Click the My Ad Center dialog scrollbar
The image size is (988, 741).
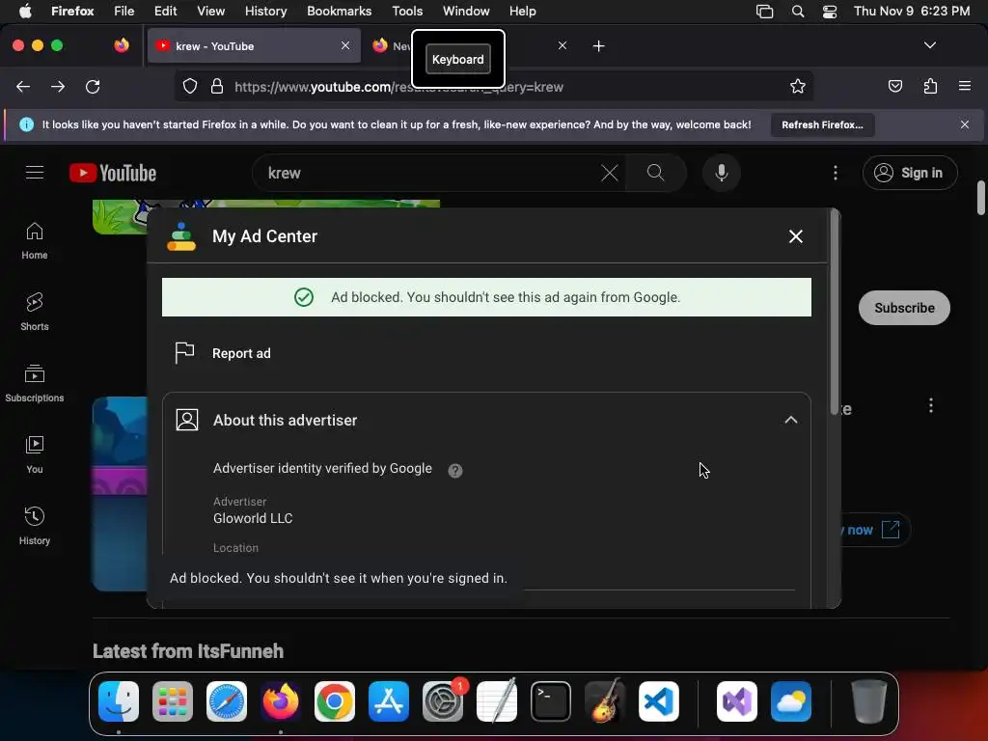coord(835,312)
